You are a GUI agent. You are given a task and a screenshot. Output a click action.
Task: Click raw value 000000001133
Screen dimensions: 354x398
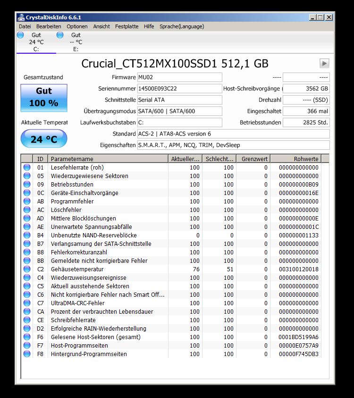coord(299,235)
